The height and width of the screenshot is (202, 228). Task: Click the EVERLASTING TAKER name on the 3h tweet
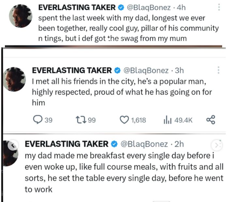pyautogui.click(x=71, y=70)
